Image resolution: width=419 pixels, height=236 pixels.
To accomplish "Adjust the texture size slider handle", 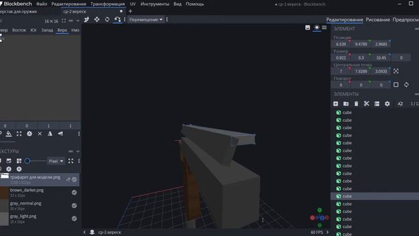I will (27, 161).
